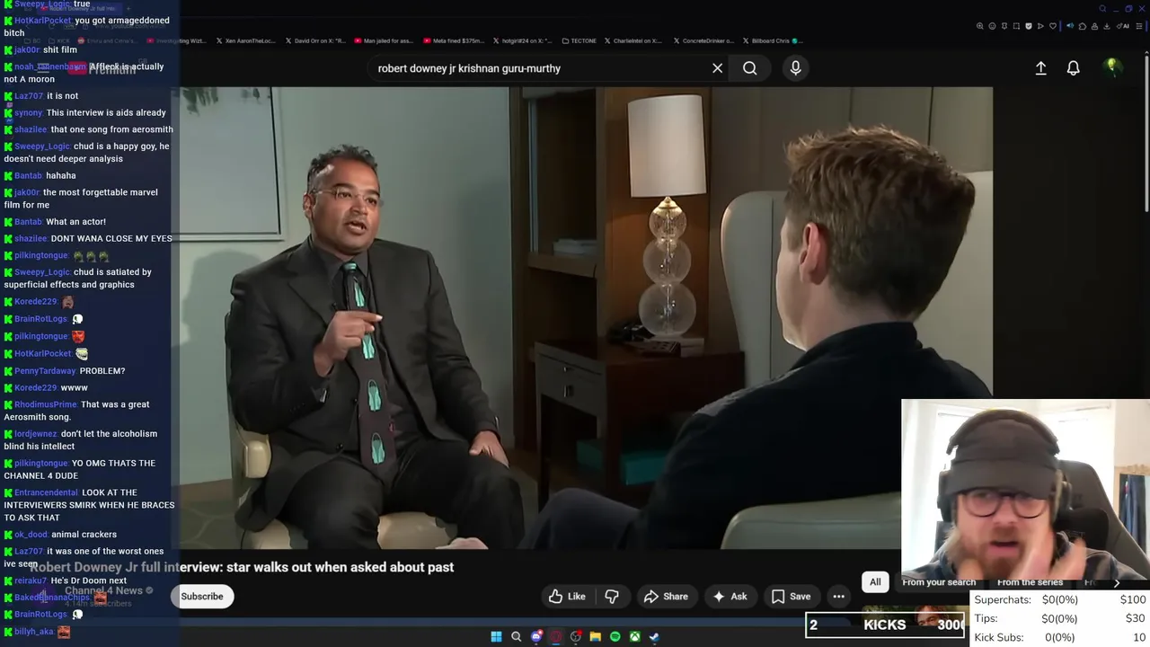Screen dimensions: 1150x647
Task: Select the From your search chip
Action: point(939,582)
